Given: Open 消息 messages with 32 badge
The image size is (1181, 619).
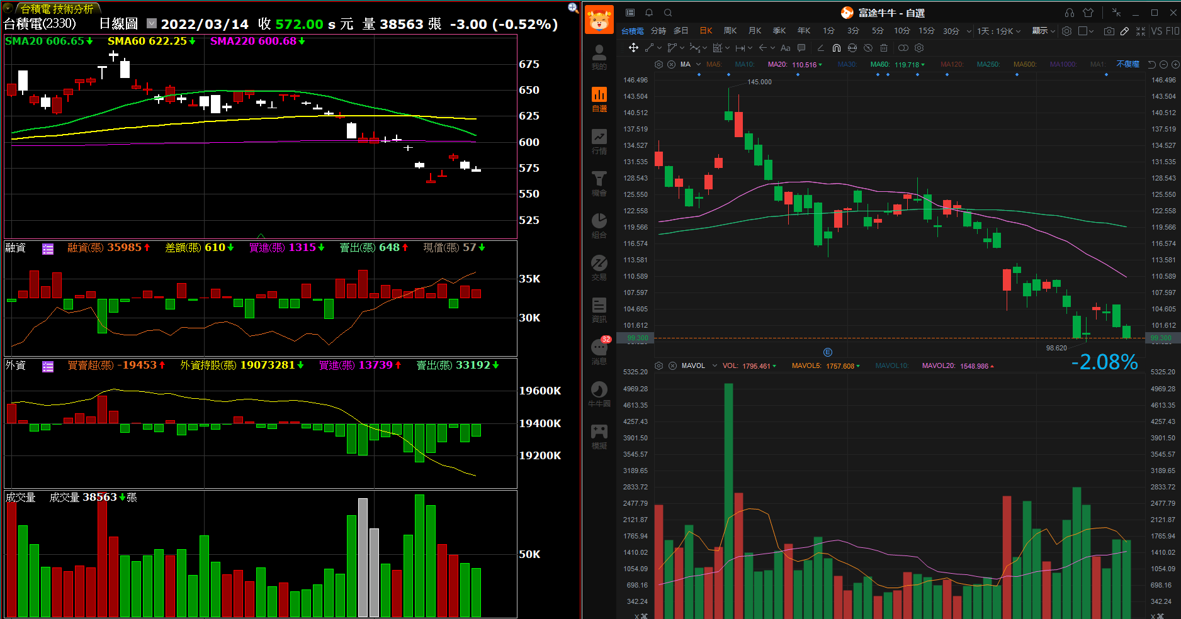Looking at the screenshot, I should (x=599, y=352).
